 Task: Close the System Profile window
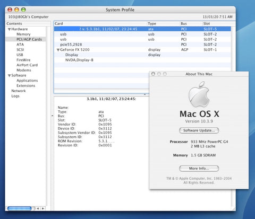10,10
